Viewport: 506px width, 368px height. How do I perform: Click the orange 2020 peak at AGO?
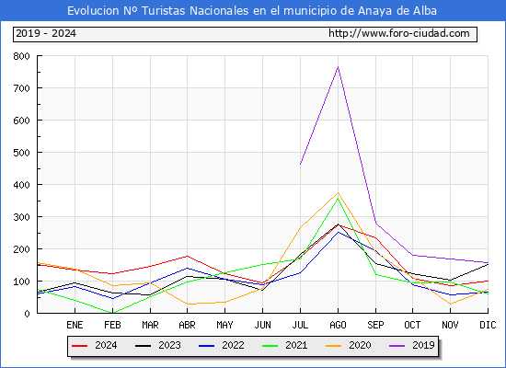339,193
